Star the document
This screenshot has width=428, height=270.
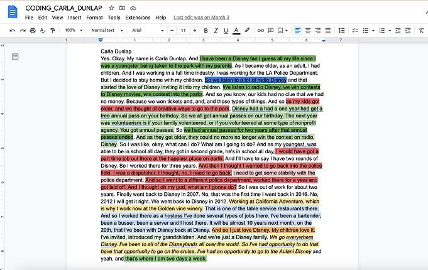pos(111,8)
